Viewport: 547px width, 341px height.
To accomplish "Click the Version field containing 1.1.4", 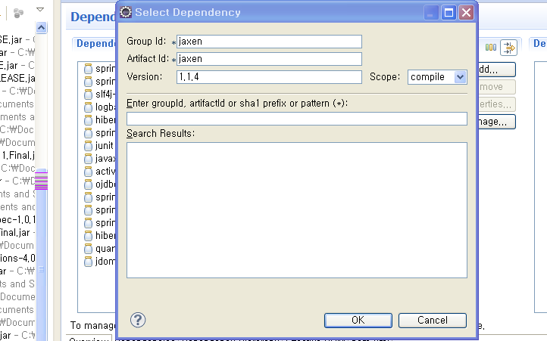I will (x=268, y=76).
